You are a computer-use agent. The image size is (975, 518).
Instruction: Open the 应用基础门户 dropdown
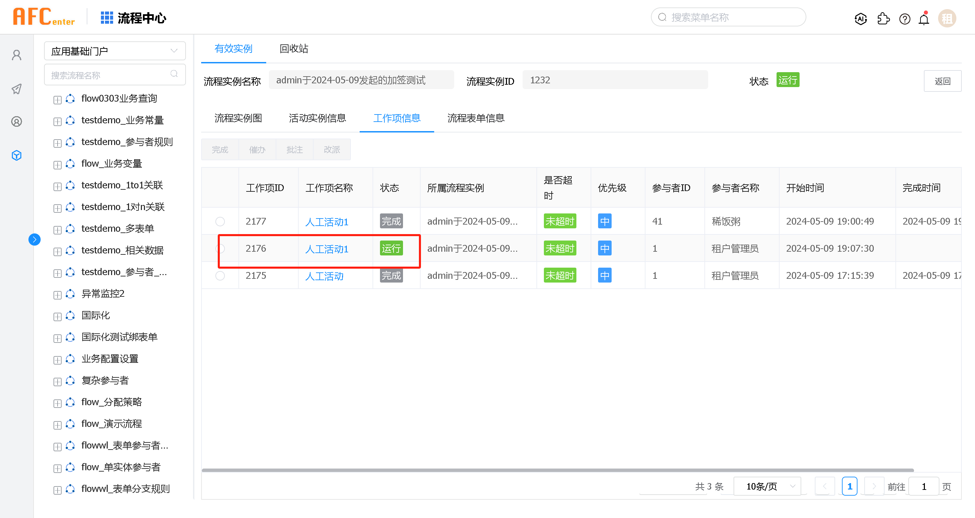tap(115, 51)
